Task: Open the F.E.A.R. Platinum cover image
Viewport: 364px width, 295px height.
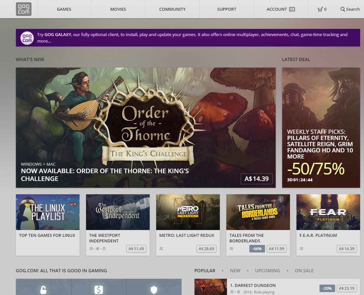Action: click(328, 212)
